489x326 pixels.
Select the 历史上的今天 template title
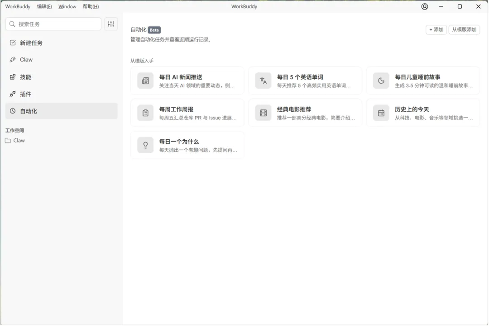pyautogui.click(x=412, y=109)
